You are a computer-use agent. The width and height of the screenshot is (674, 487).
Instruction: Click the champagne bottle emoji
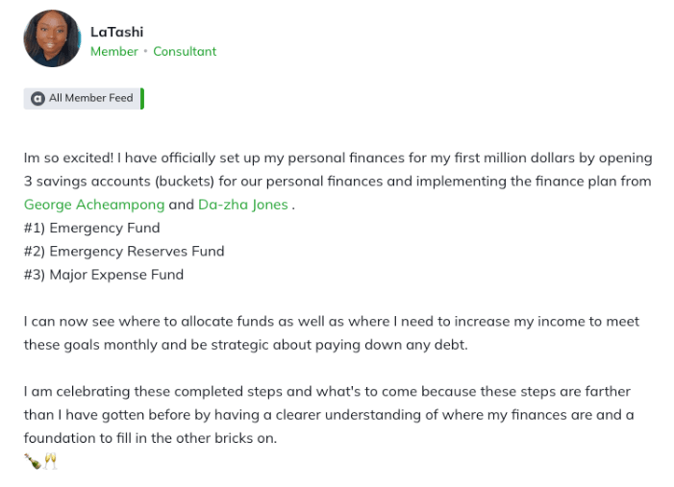coord(32,462)
